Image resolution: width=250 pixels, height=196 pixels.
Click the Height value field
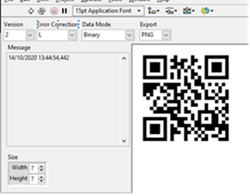click(x=34, y=179)
